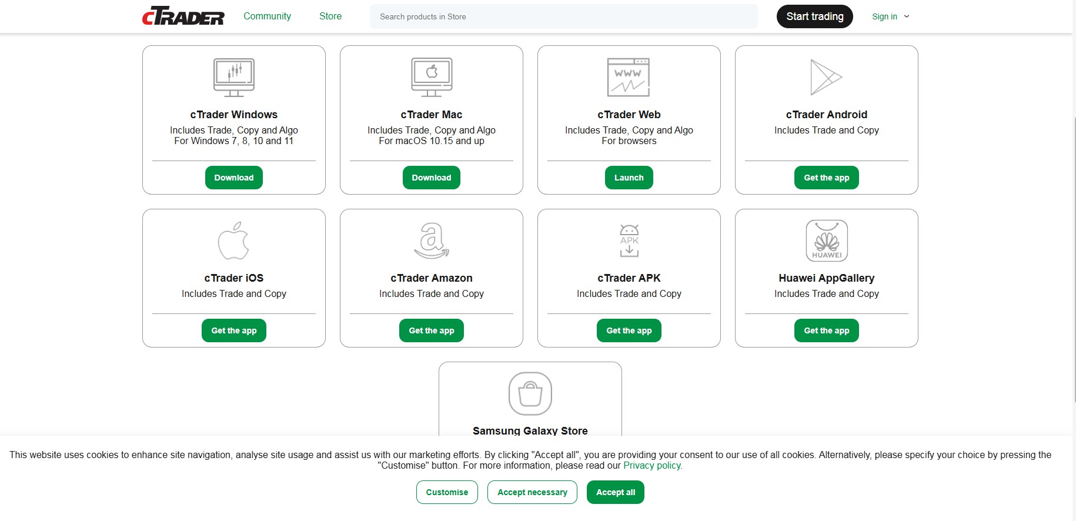Click the Huawei AppGallery title
The image size is (1076, 521).
point(827,278)
